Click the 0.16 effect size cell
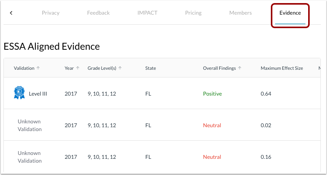 tap(266, 157)
